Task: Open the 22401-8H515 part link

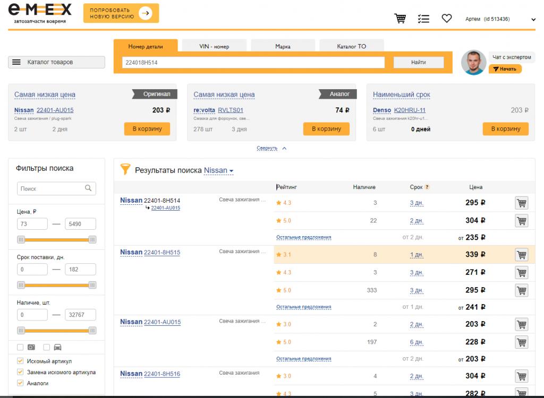Action: 162,253
